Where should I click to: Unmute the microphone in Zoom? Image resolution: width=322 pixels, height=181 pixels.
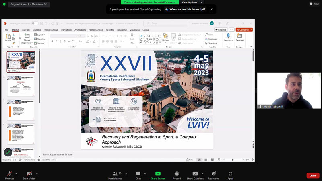tap(9, 175)
